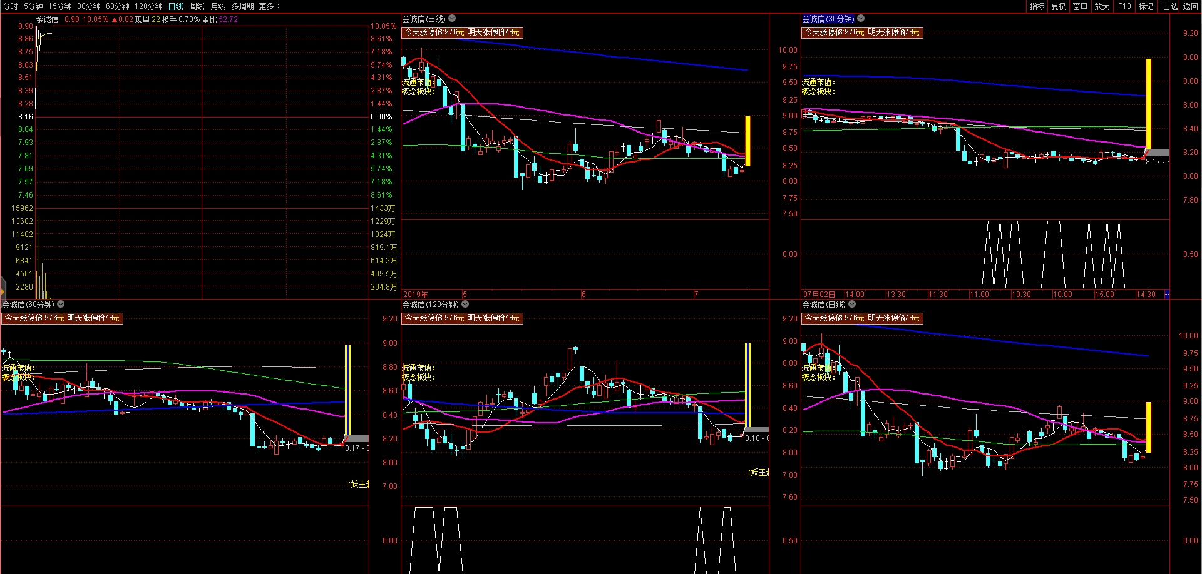Click yellow limit-up candle in top-middle daily chart

[747, 141]
